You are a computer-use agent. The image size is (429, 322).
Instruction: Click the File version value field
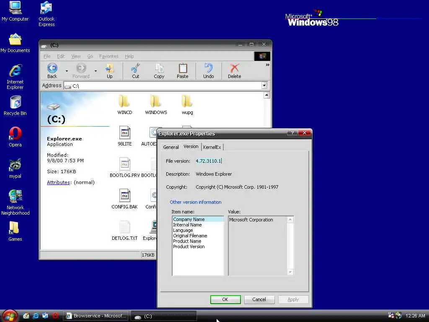[x=209, y=161]
